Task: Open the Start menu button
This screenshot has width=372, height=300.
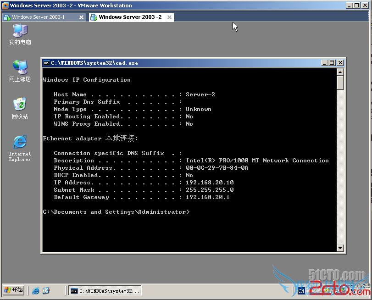Action: click(x=14, y=290)
